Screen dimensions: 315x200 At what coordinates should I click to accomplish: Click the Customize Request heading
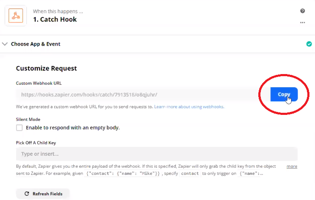tap(46, 68)
